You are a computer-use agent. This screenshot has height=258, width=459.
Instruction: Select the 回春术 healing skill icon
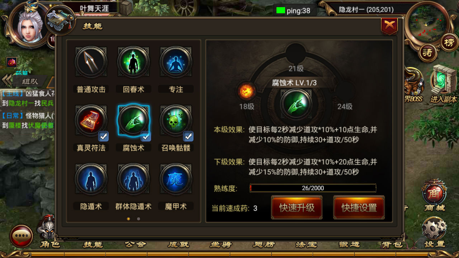(x=133, y=62)
